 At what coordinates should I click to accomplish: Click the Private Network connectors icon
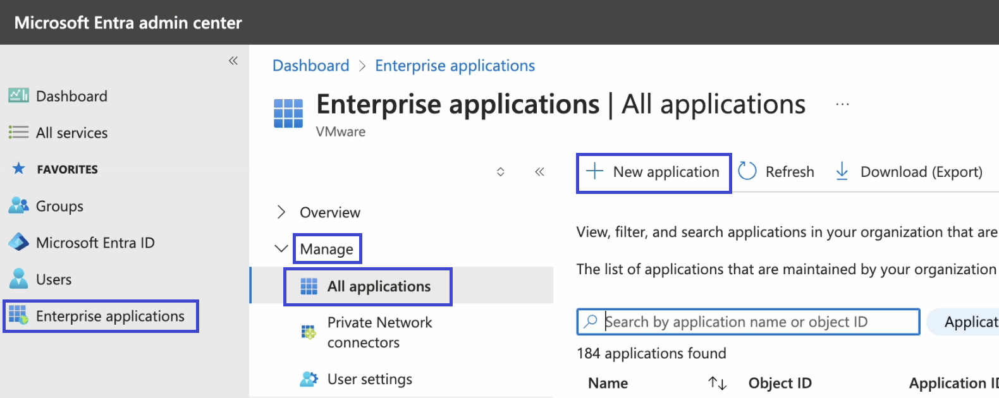tap(309, 332)
